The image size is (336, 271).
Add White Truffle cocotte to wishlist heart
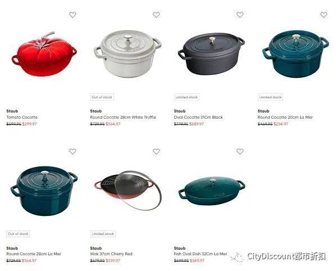[x=156, y=15]
